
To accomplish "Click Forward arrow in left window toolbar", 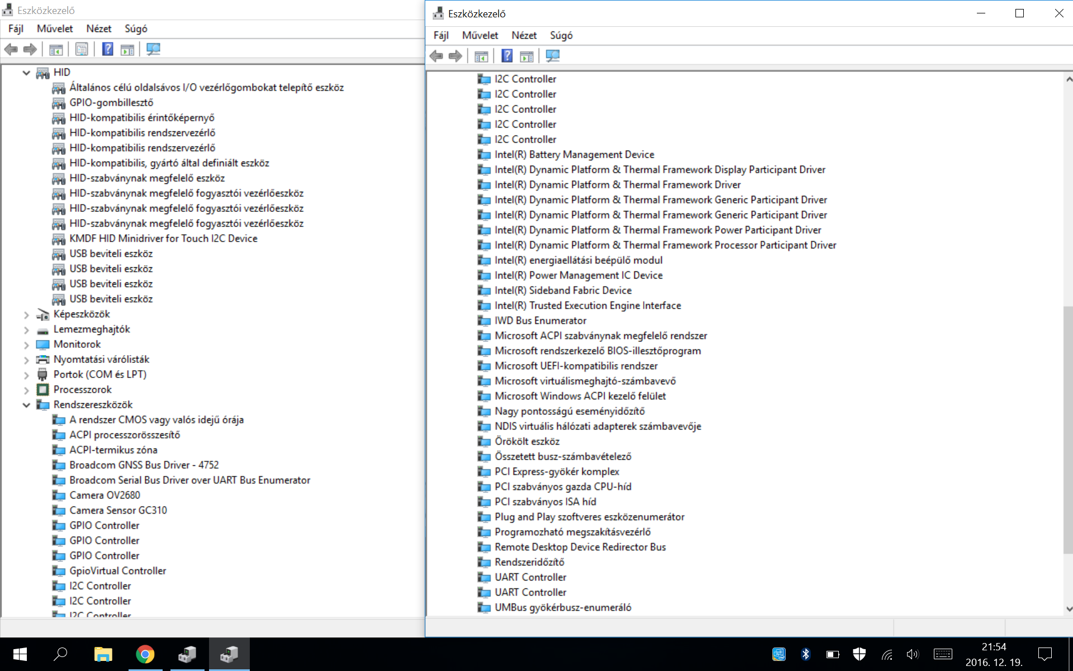I will coord(30,49).
